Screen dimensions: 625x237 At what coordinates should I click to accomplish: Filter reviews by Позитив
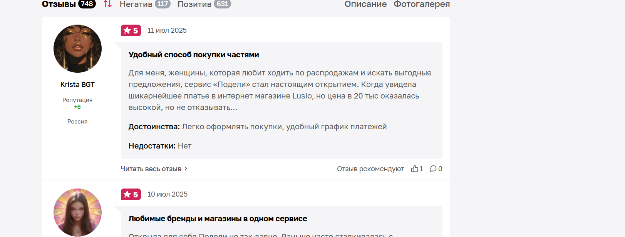click(194, 4)
